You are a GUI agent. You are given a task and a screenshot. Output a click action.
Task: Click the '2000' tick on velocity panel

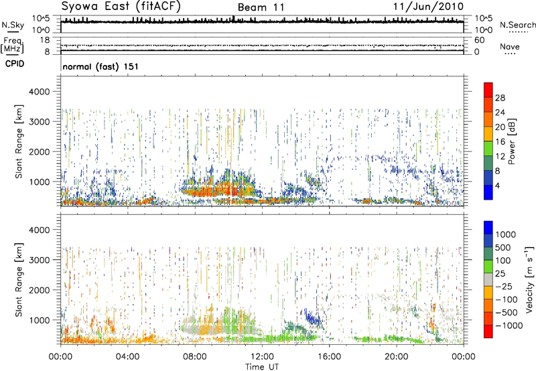[x=40, y=290]
